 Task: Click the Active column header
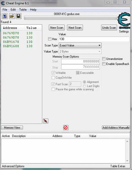click(x=6, y=136)
